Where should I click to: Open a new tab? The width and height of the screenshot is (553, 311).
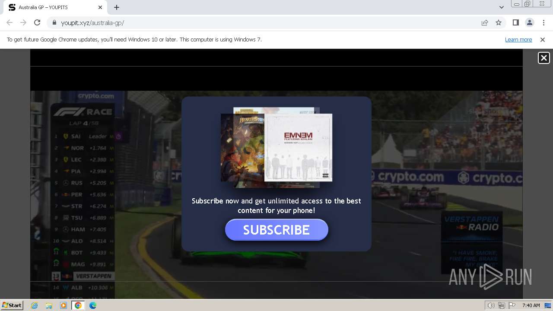pos(117,7)
